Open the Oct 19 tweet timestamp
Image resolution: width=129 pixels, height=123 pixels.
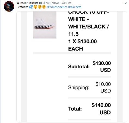pos(66,3)
